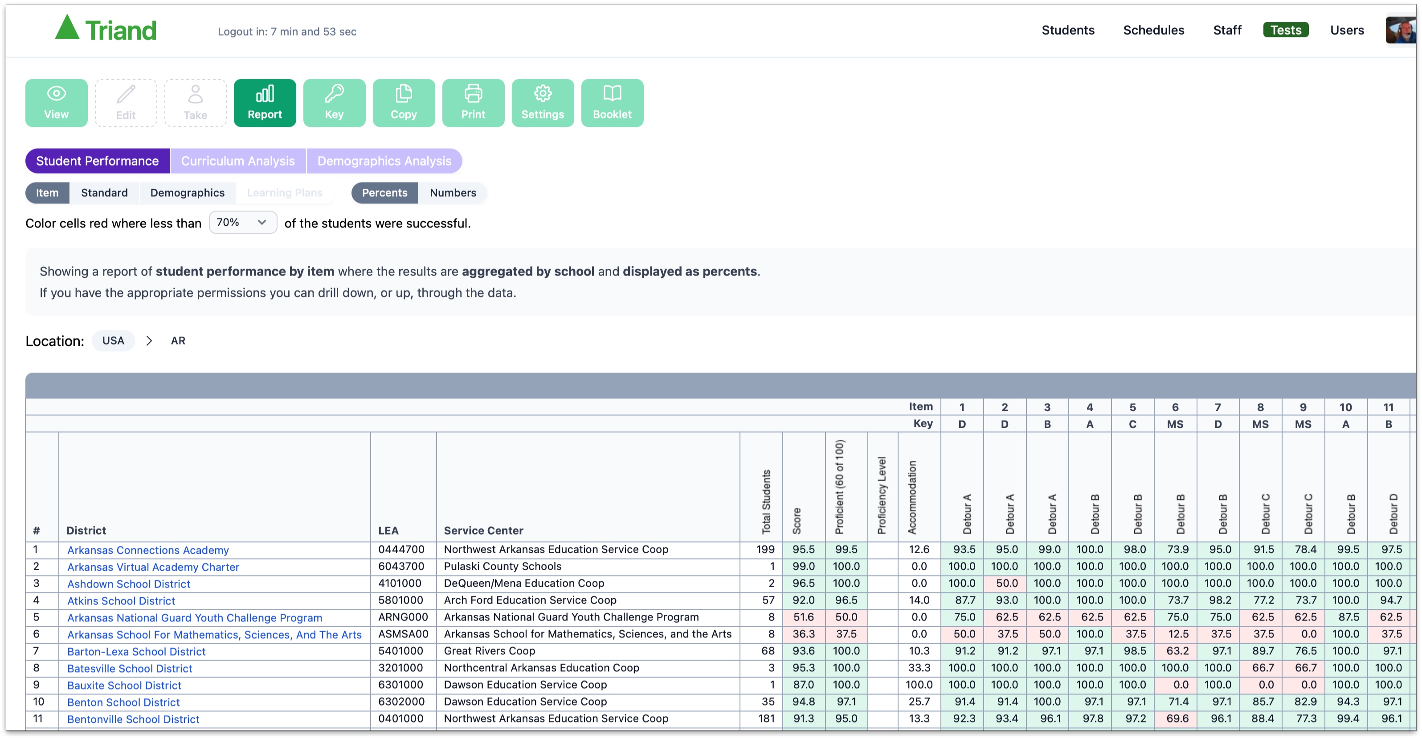Open Bentonville School District link
This screenshot has width=1422, height=738.
pyautogui.click(x=134, y=720)
